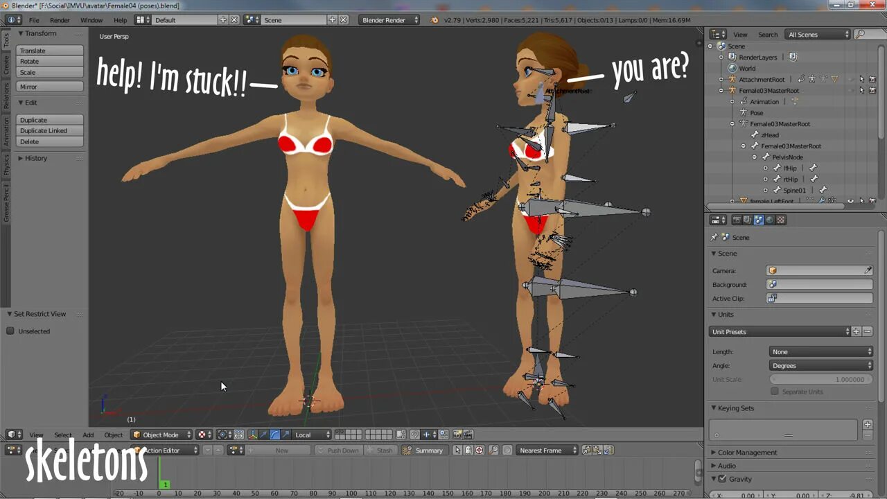Select the Scene properties tab icon
The height and width of the screenshot is (499, 887).
758,220
